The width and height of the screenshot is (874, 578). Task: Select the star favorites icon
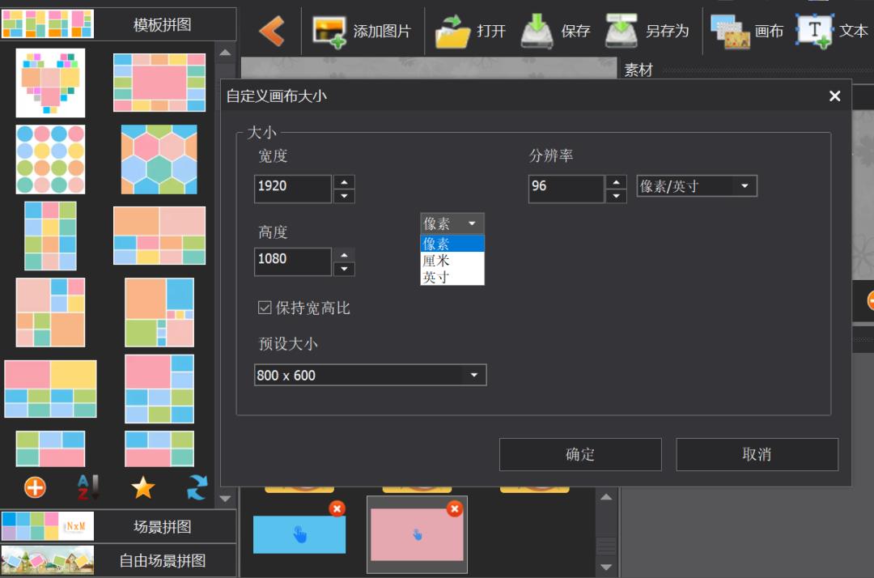click(x=142, y=487)
